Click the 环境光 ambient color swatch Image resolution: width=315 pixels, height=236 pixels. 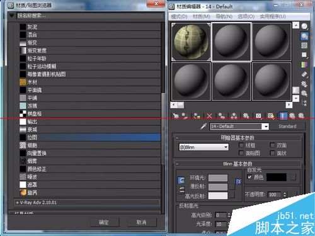pos(218,178)
